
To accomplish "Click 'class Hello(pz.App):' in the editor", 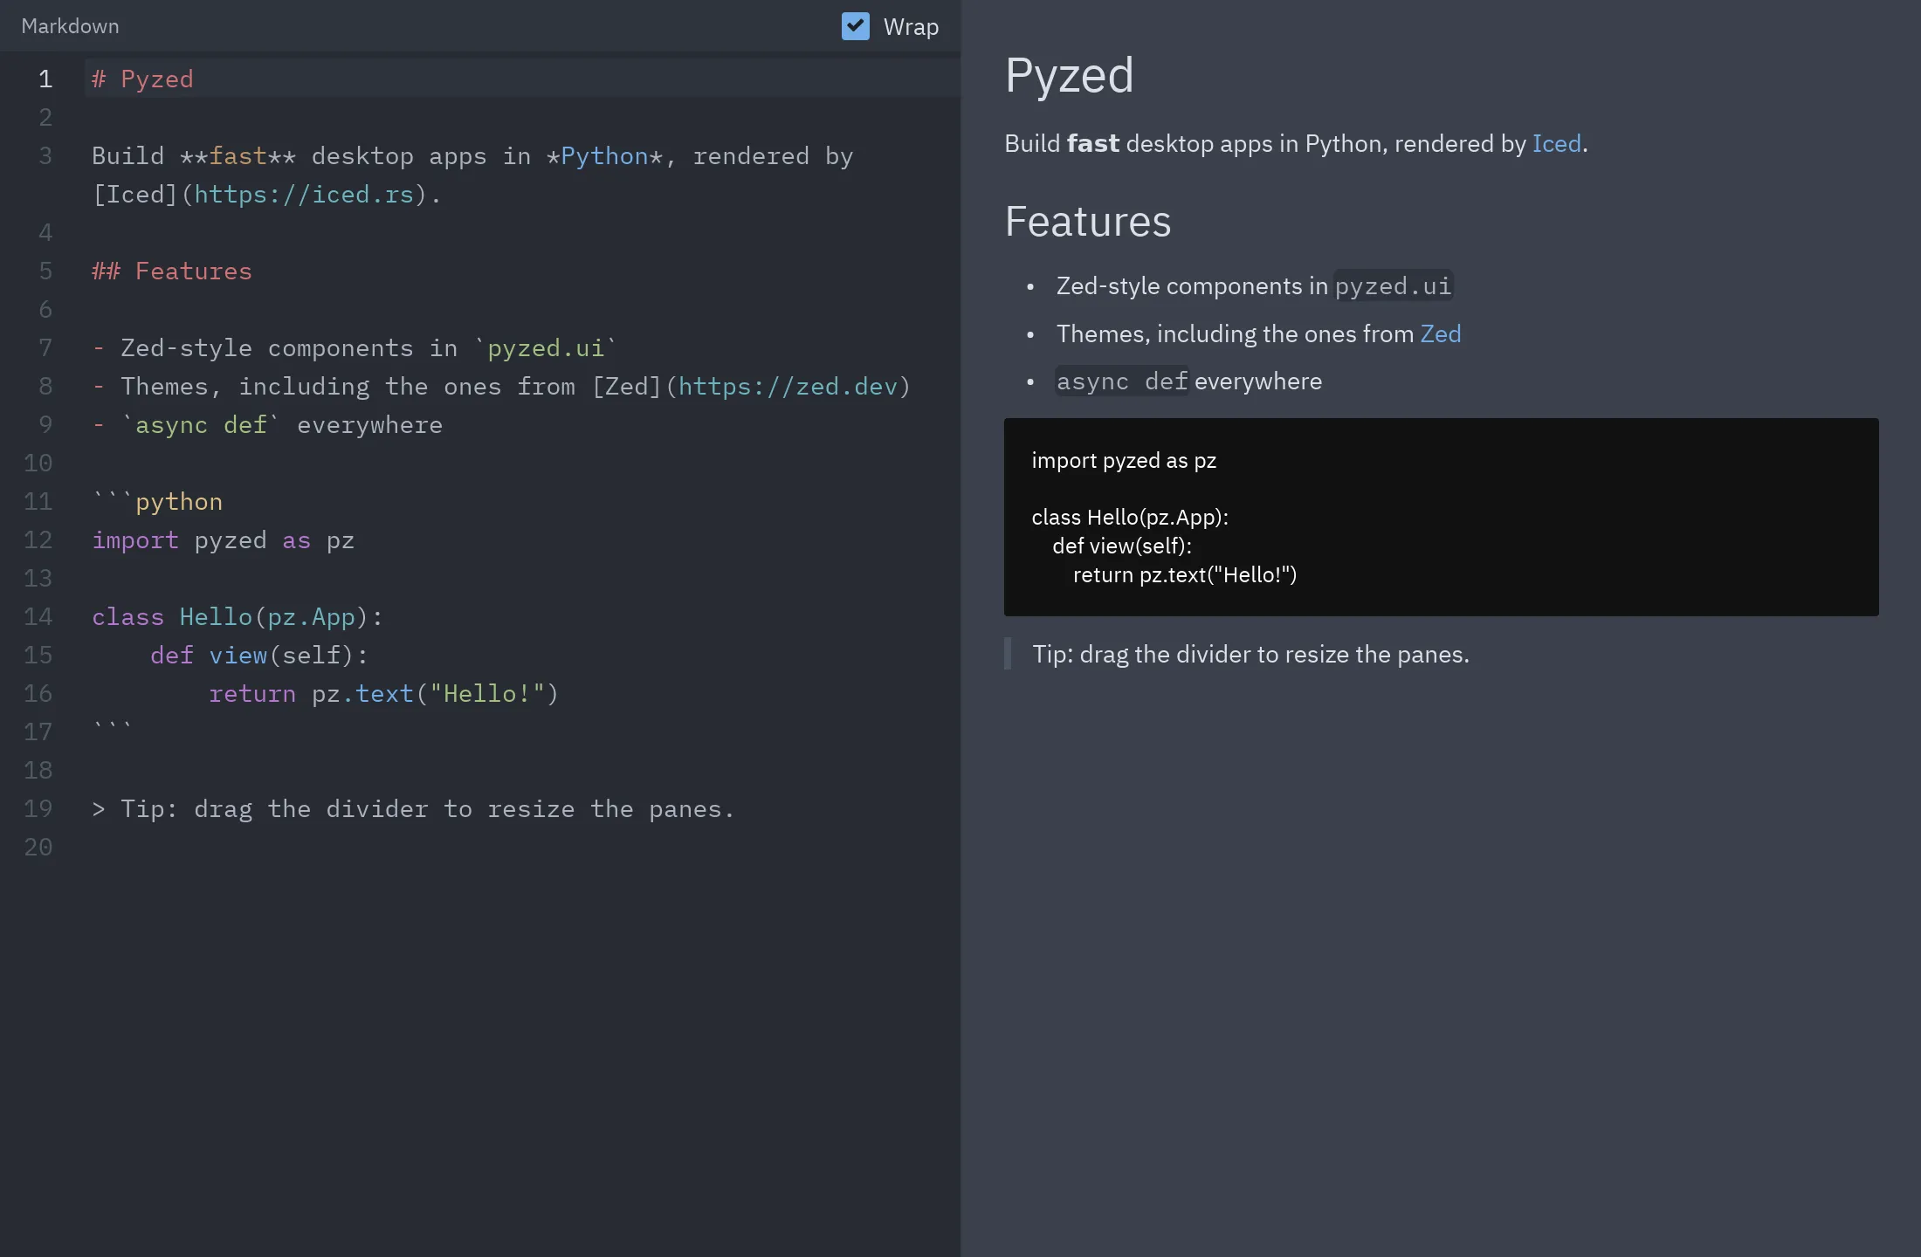I will (238, 616).
